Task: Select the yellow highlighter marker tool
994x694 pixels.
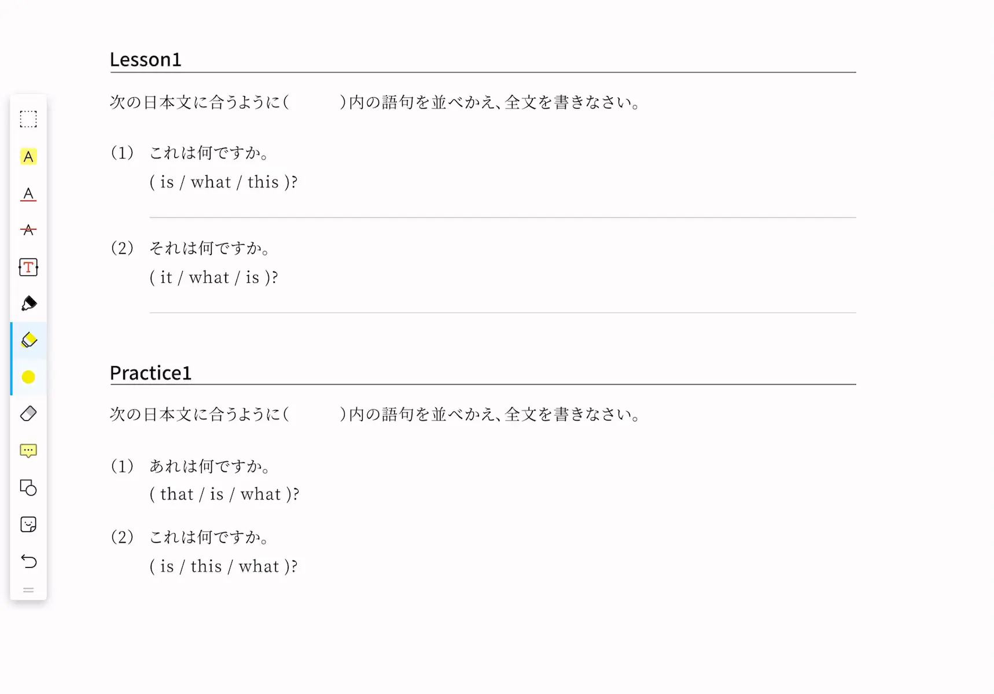Action: click(x=28, y=340)
